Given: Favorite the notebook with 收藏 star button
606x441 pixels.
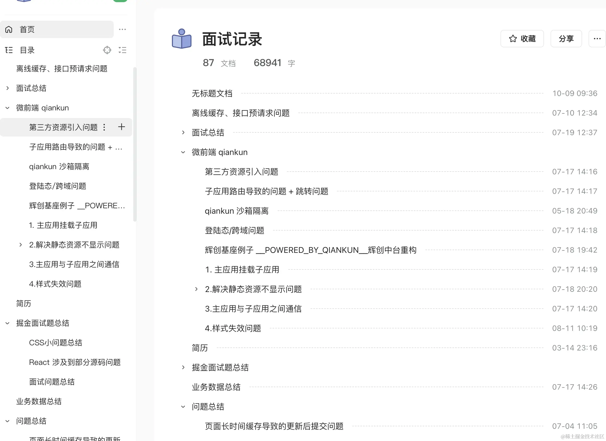Looking at the screenshot, I should 522,39.
